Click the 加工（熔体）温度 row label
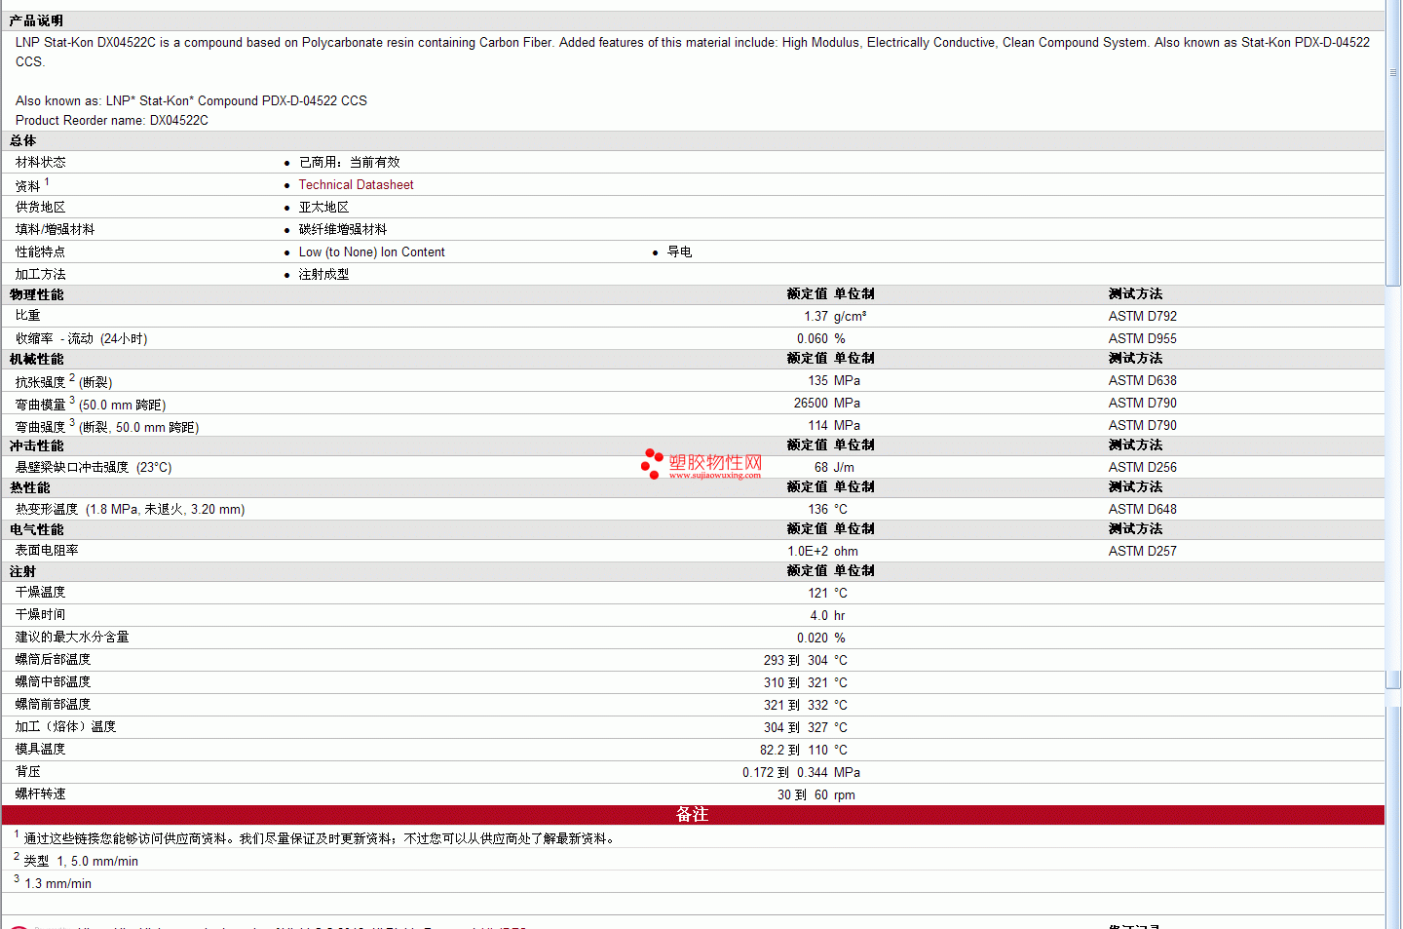The image size is (1403, 929). pyautogui.click(x=65, y=726)
